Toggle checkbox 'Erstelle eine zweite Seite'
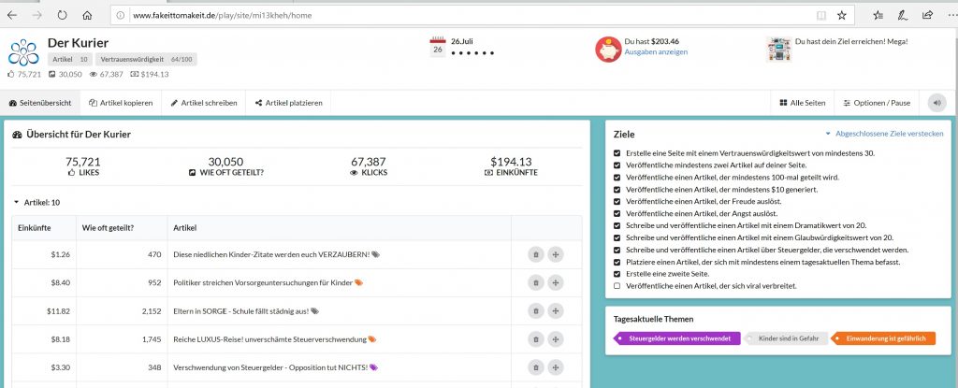This screenshot has width=958, height=388. tap(616, 274)
